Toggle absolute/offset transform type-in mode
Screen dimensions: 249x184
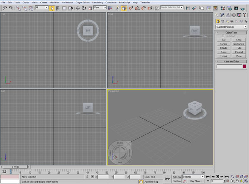[93, 177]
